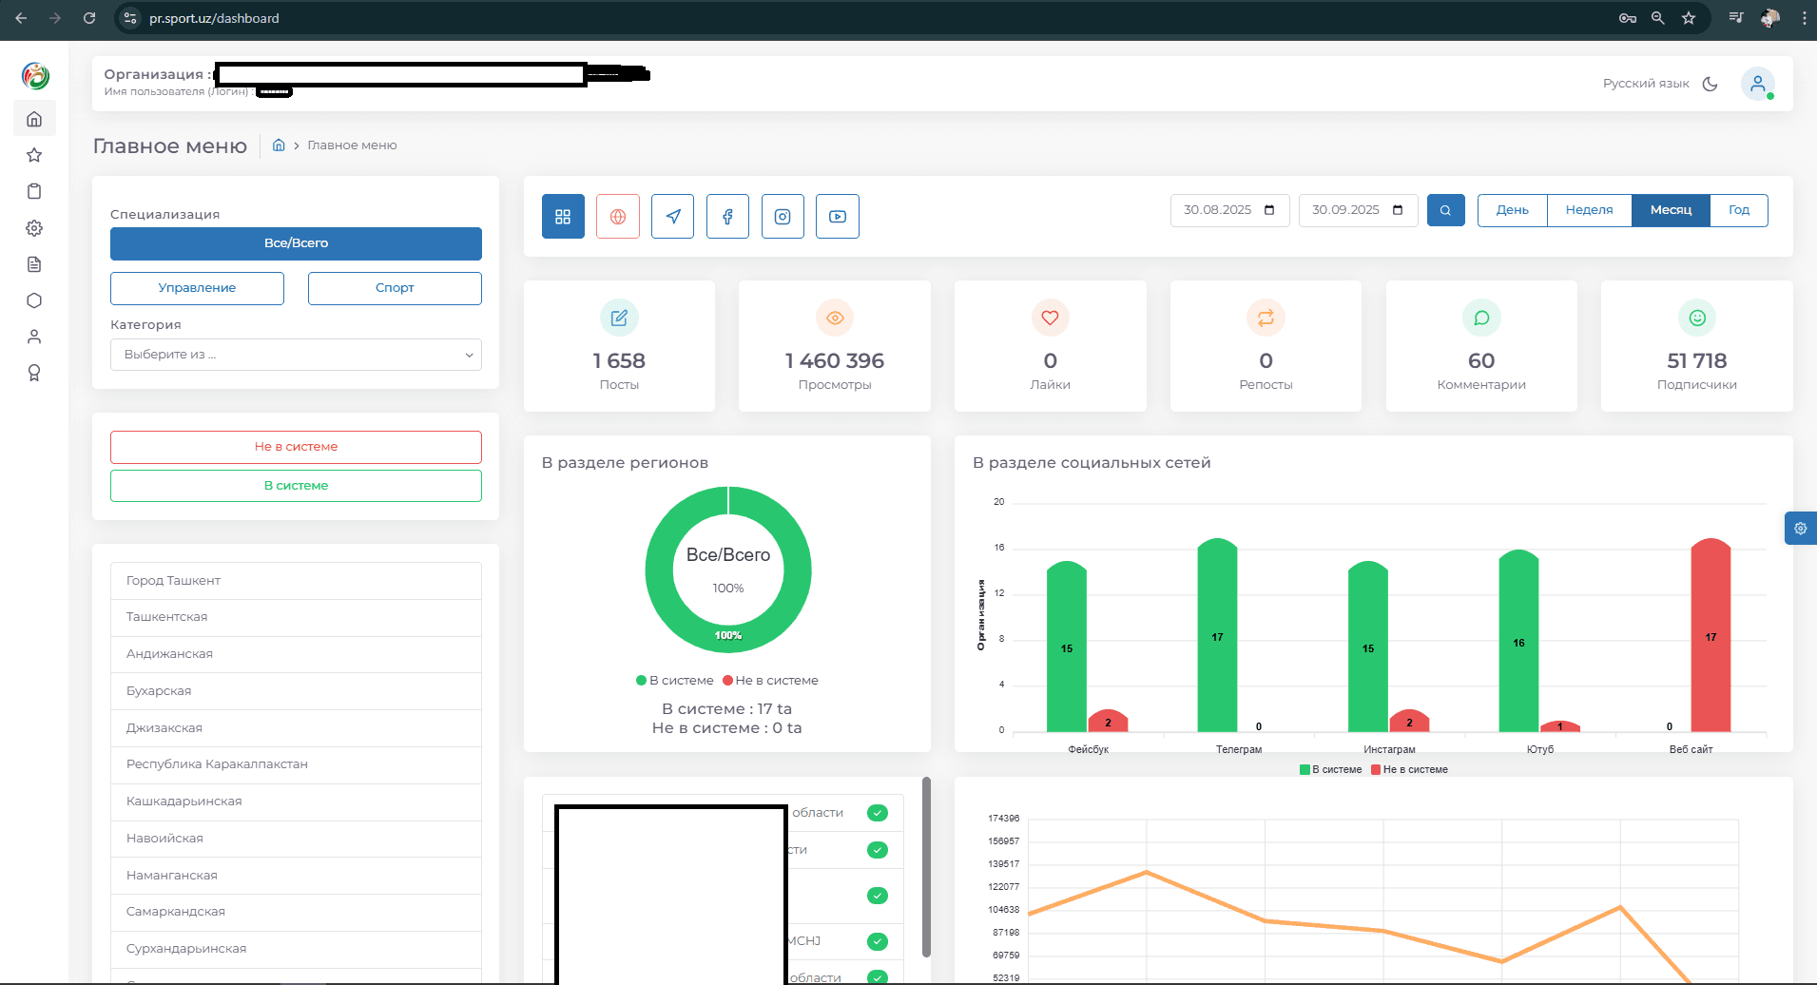Switch to the 'Год' period tab
This screenshot has height=985, width=1817.
click(x=1738, y=210)
